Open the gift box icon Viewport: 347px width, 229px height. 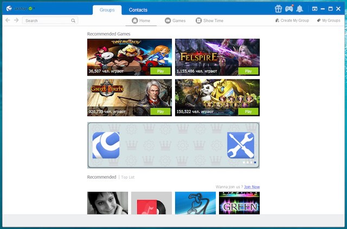pyautogui.click(x=278, y=9)
